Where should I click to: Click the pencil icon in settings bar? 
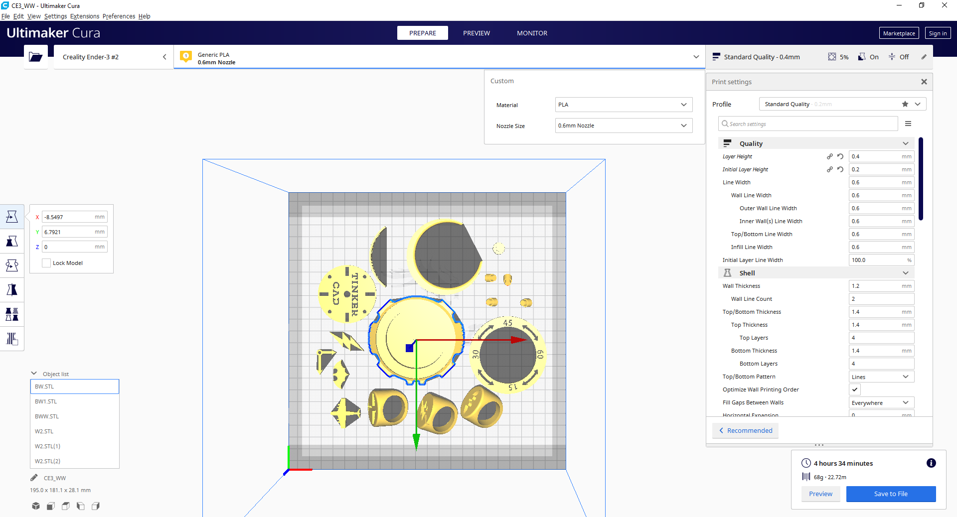point(924,57)
